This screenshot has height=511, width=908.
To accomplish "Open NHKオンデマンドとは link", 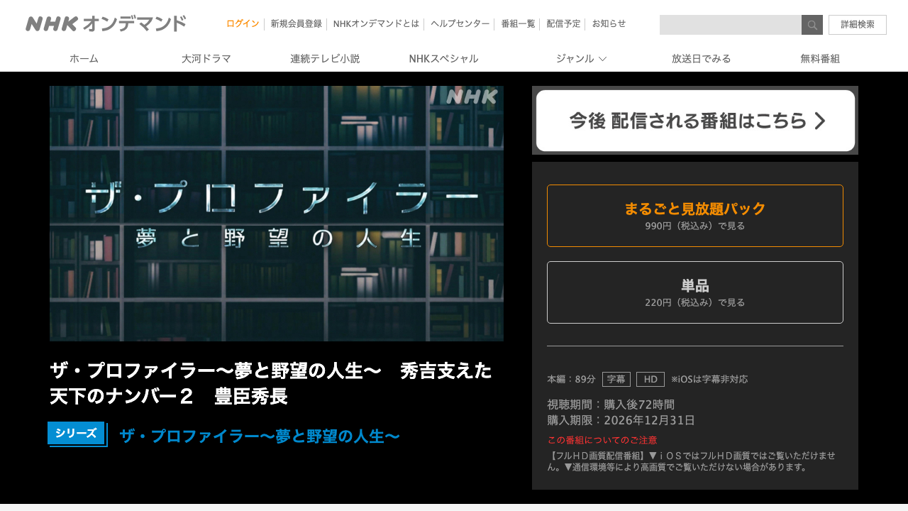I will pyautogui.click(x=376, y=23).
